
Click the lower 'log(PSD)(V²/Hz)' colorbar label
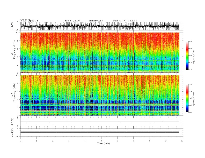tap(194, 99)
